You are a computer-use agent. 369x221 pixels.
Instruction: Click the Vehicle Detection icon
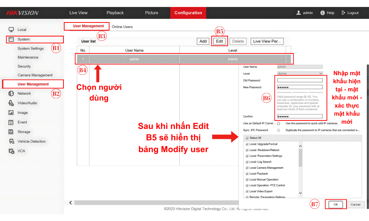(11, 141)
